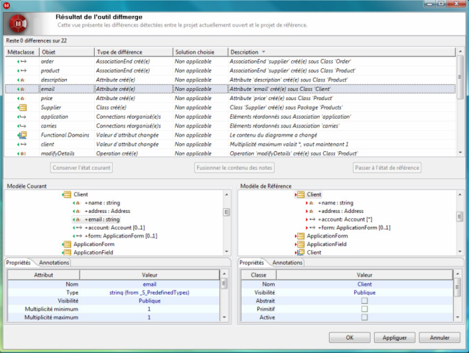Click the class icon in Supplier row
Viewport: 469px width, 353px height.
pyautogui.click(x=22, y=107)
